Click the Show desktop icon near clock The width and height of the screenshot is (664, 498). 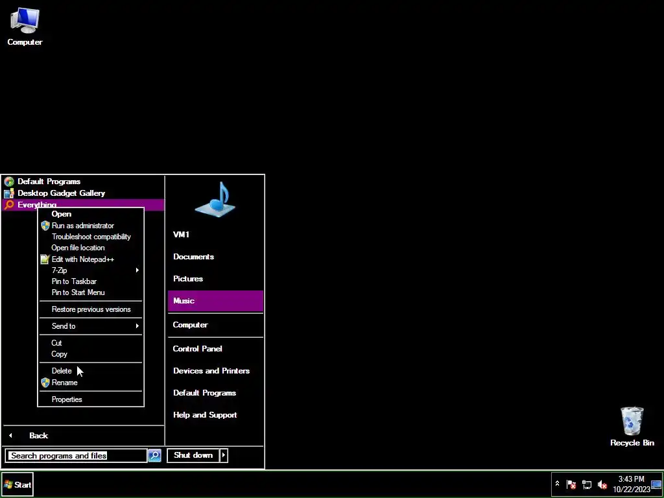tap(656, 484)
